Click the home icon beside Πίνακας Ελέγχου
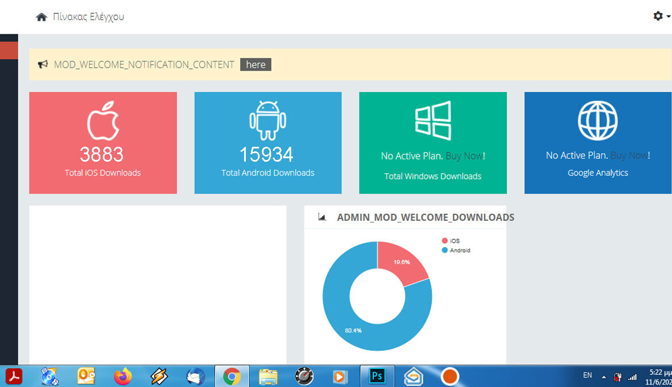The image size is (672, 387). tap(41, 17)
